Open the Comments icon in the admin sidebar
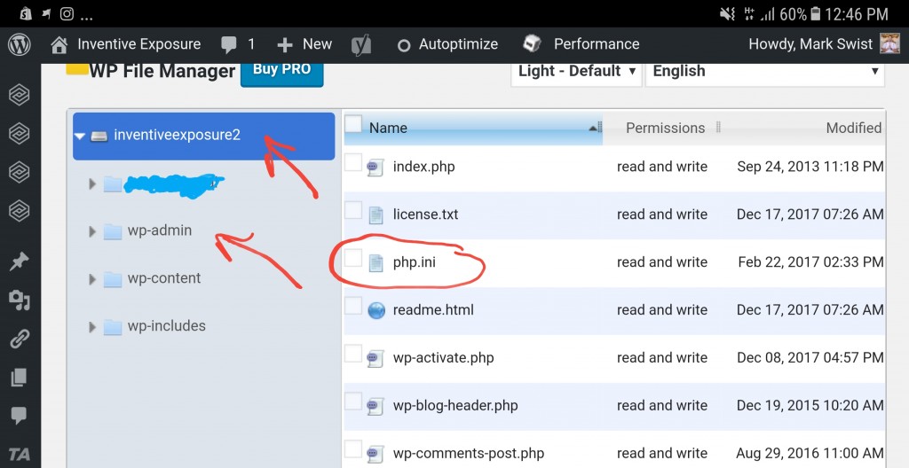Image resolution: width=909 pixels, height=468 pixels. click(x=20, y=416)
